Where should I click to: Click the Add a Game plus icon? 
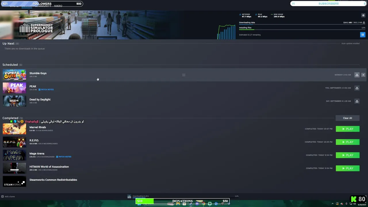tap(2, 197)
